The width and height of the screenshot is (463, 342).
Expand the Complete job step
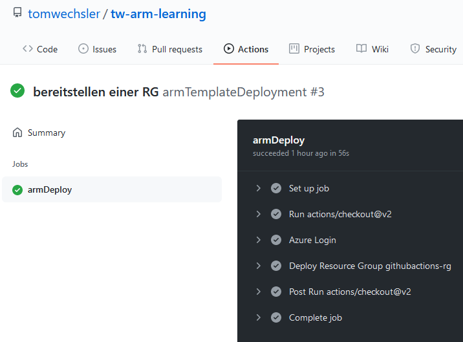[259, 317]
